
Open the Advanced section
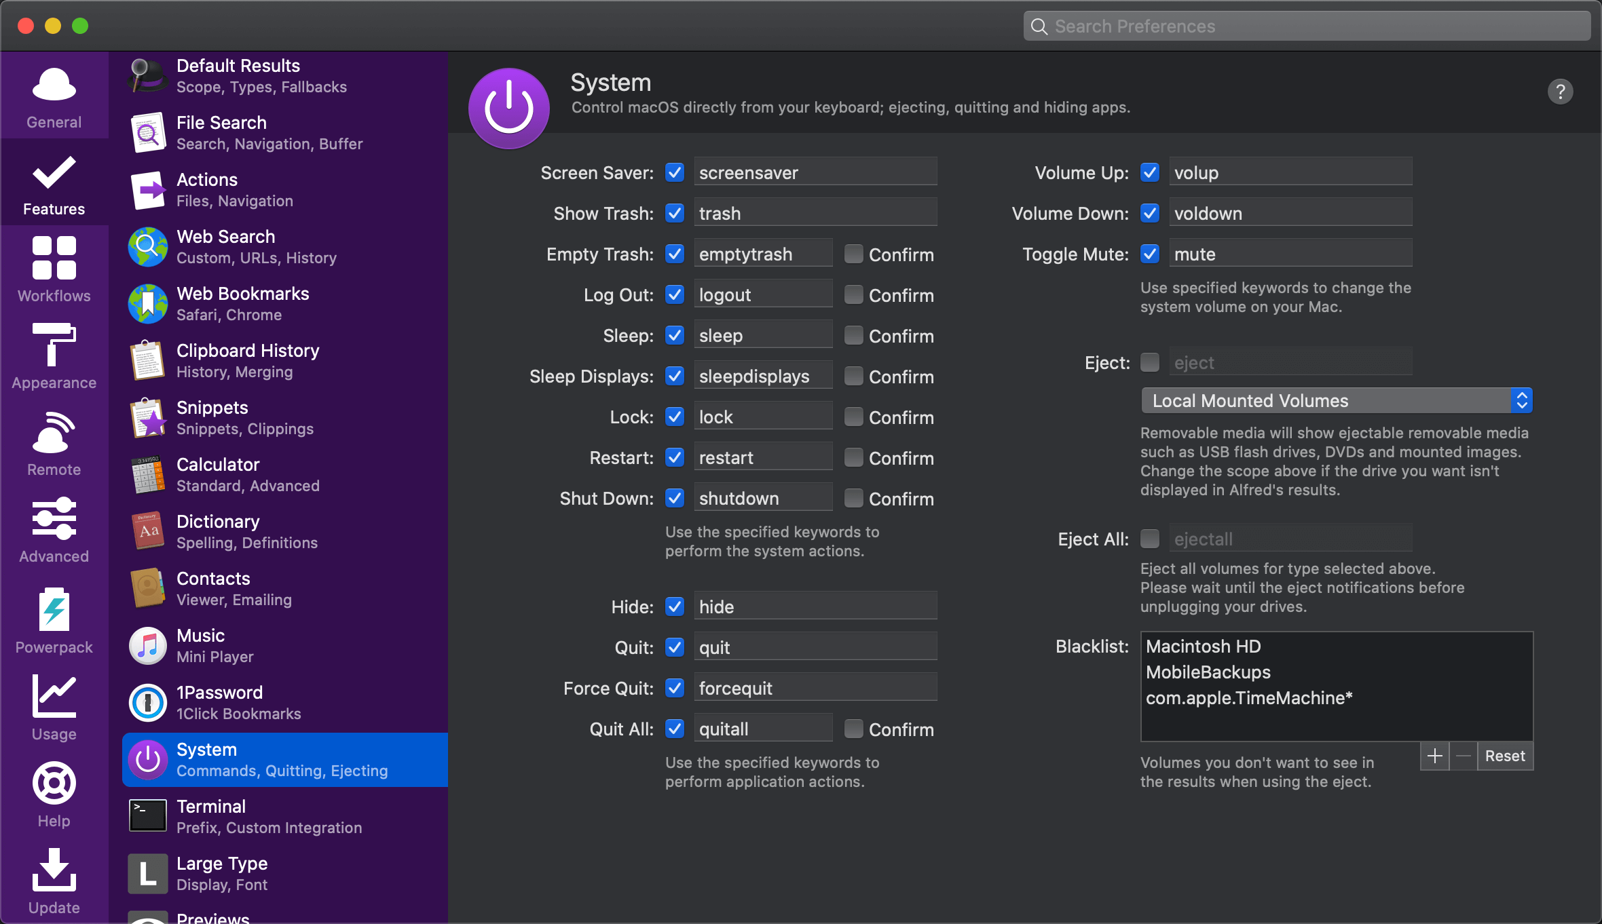pyautogui.click(x=54, y=529)
